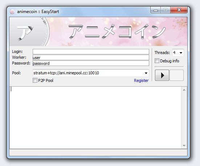
Task: Enable the Debug info checkbox
Action: (x=157, y=61)
